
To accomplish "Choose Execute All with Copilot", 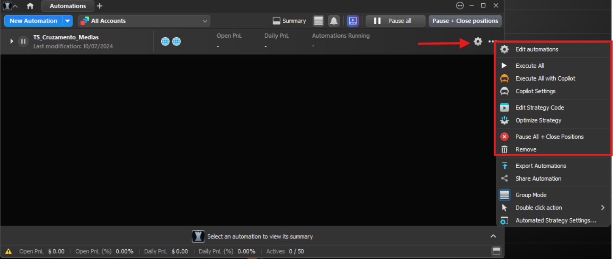I will [x=554, y=78].
